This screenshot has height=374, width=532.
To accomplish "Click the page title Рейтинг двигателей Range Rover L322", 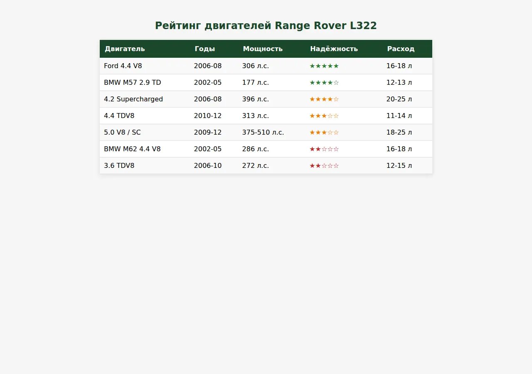I will tap(266, 25).
